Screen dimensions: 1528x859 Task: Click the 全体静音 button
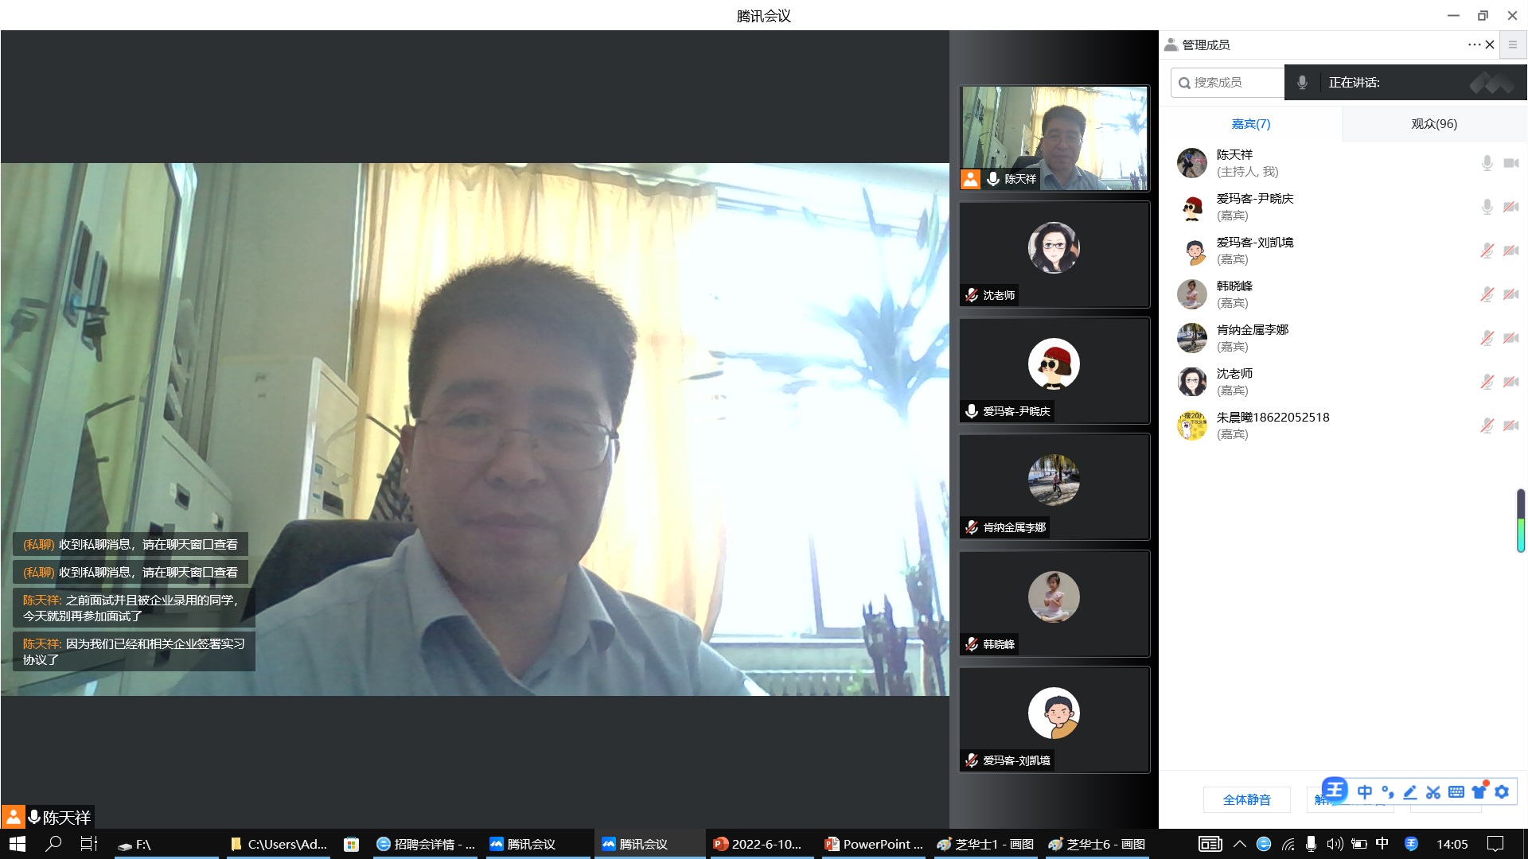tap(1246, 799)
